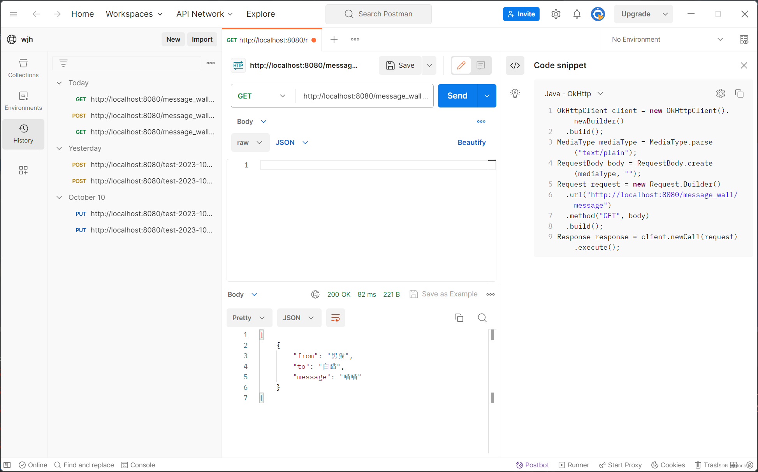Open the Runner in status bar

click(574, 465)
